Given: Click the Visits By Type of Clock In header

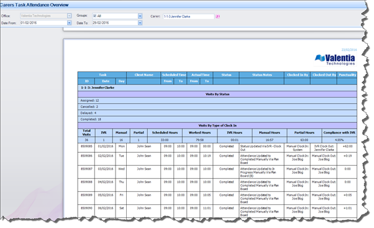Looking at the screenshot, I should point(217,125).
